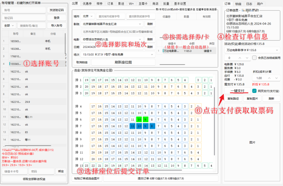The image size is (283, 186).
Task: Click 领取全部影迷权益 button
Action: pyautogui.click(x=34, y=179)
